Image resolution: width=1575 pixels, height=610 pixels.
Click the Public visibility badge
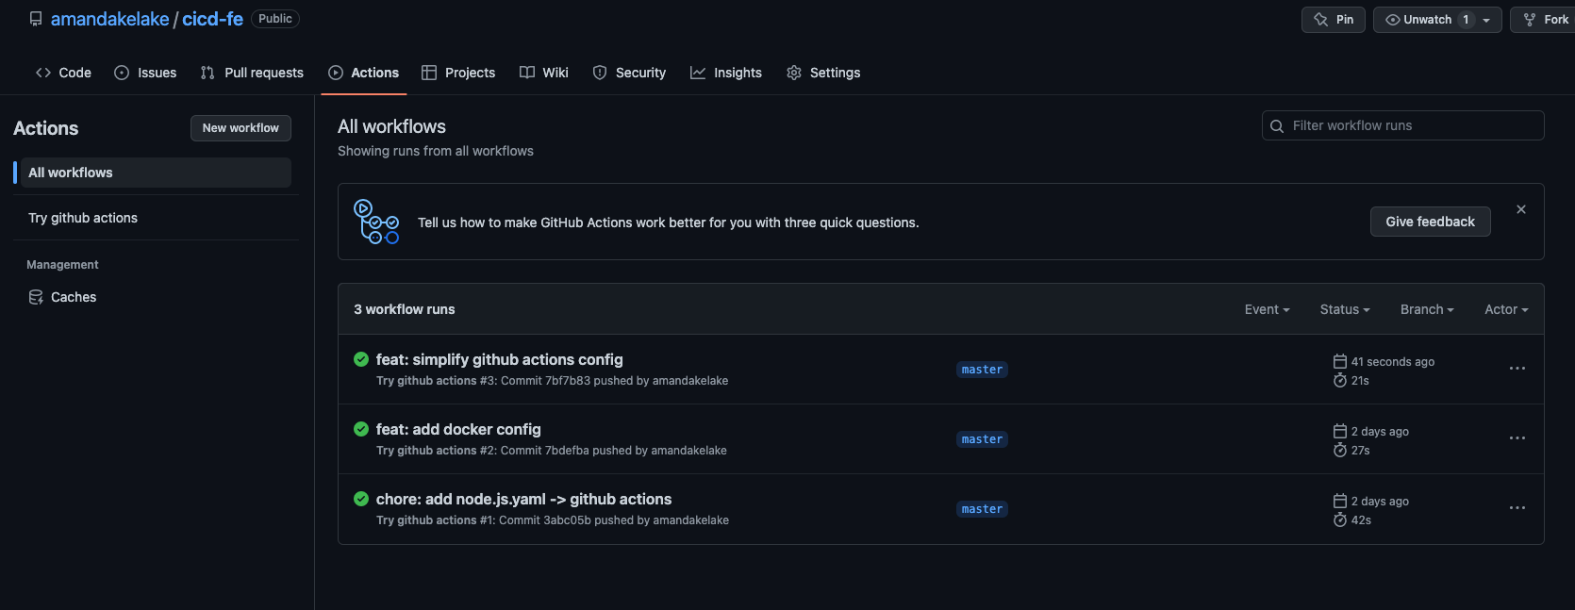coord(275,19)
